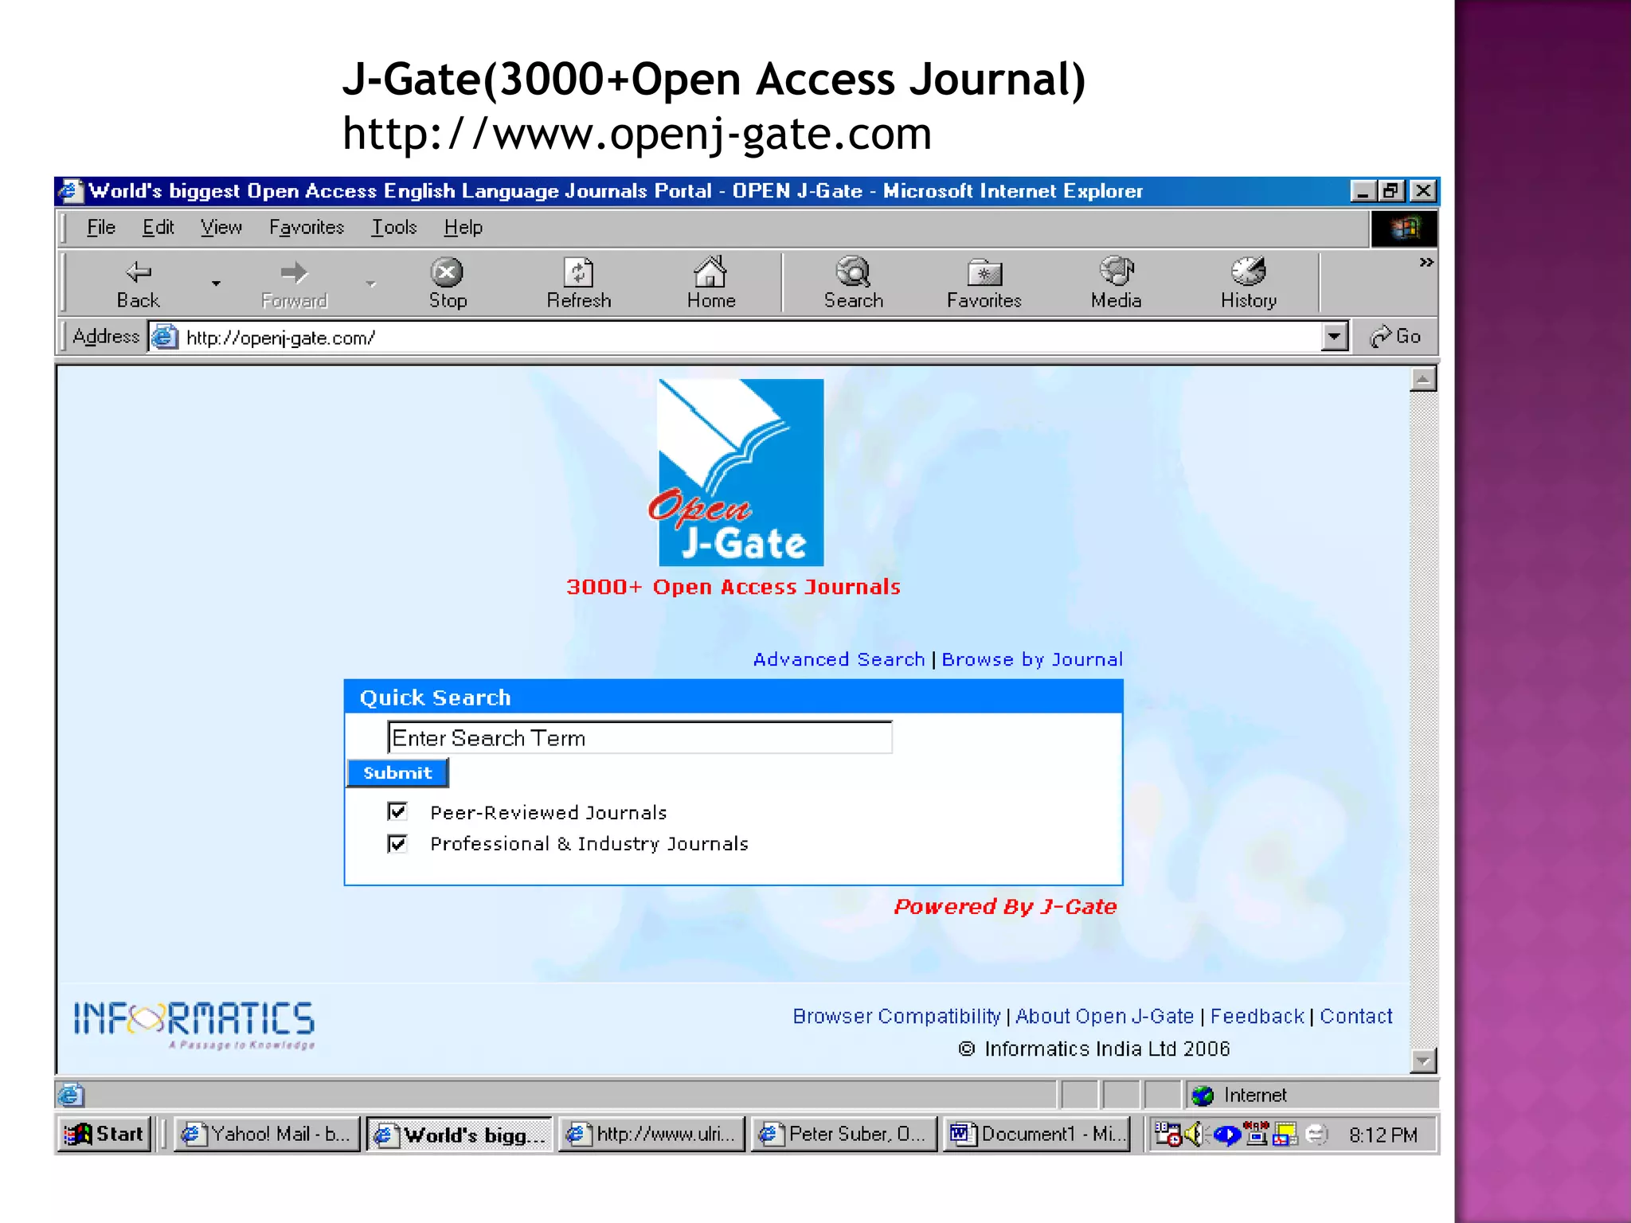Click the World's bigg... taskbar button
Image resolution: width=1631 pixels, height=1223 pixels.
point(460,1134)
